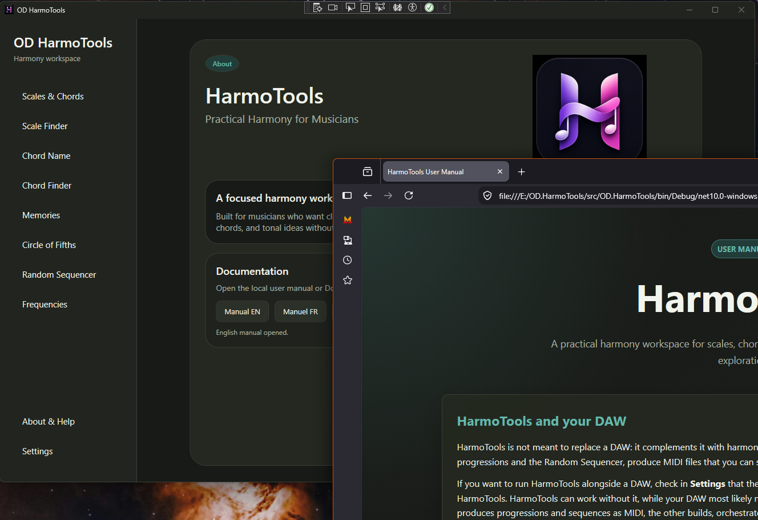Toggle Display Layout Adorners square icon
Image resolution: width=758 pixels, height=520 pixels.
coord(365,7)
